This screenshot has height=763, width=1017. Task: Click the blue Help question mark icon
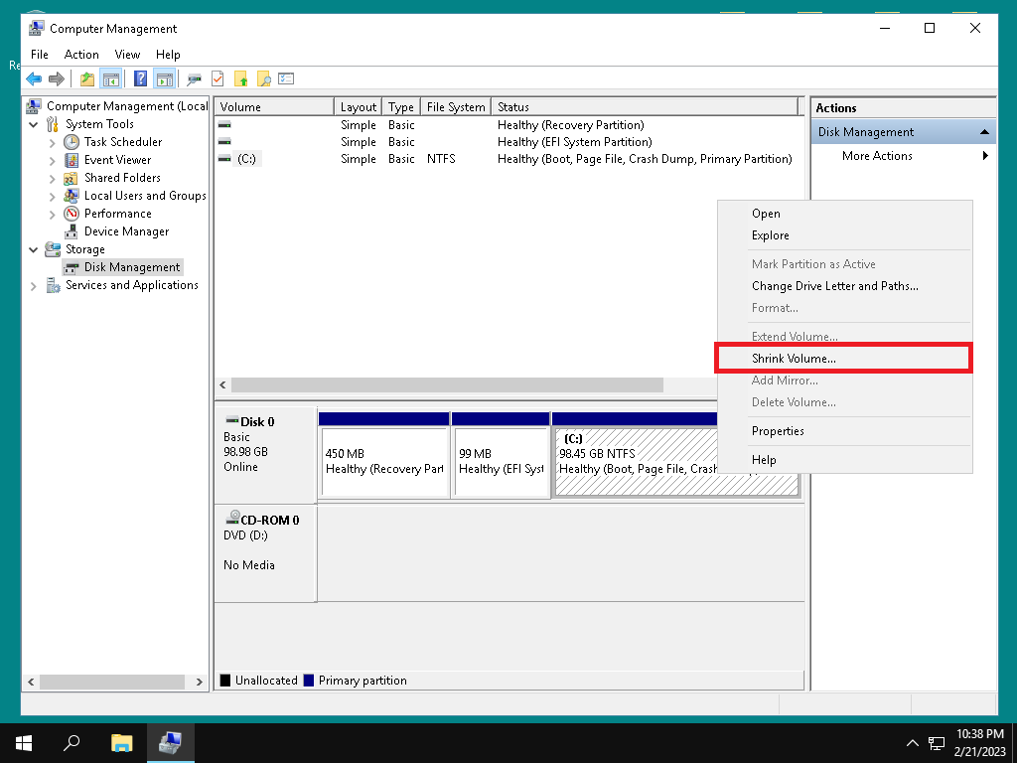140,79
